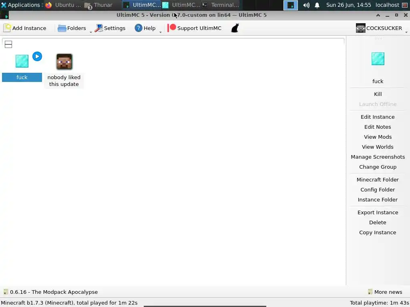Image resolution: width=410 pixels, height=307 pixels.
Task: Kill the running instance
Action: tap(378, 94)
